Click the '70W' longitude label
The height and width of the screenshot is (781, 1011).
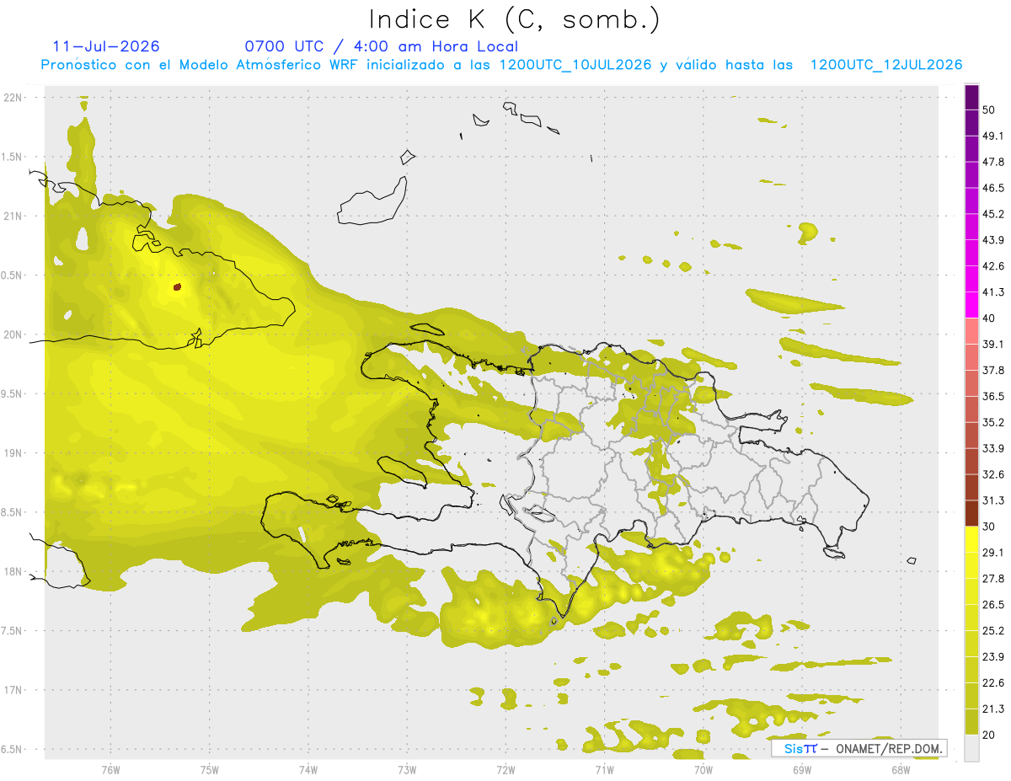coord(703,770)
